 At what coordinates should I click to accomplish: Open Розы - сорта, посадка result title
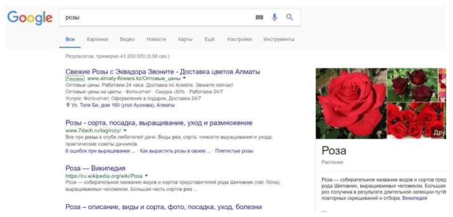(x=159, y=123)
